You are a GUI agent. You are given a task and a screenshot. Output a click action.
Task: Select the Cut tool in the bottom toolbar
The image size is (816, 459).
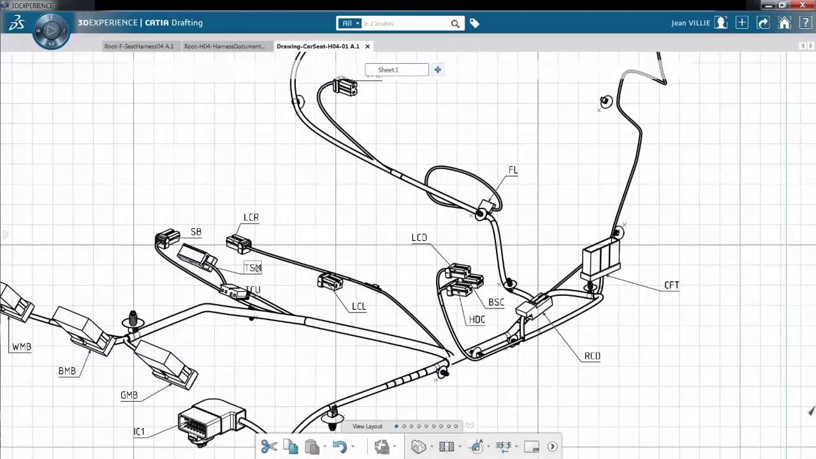[269, 446]
